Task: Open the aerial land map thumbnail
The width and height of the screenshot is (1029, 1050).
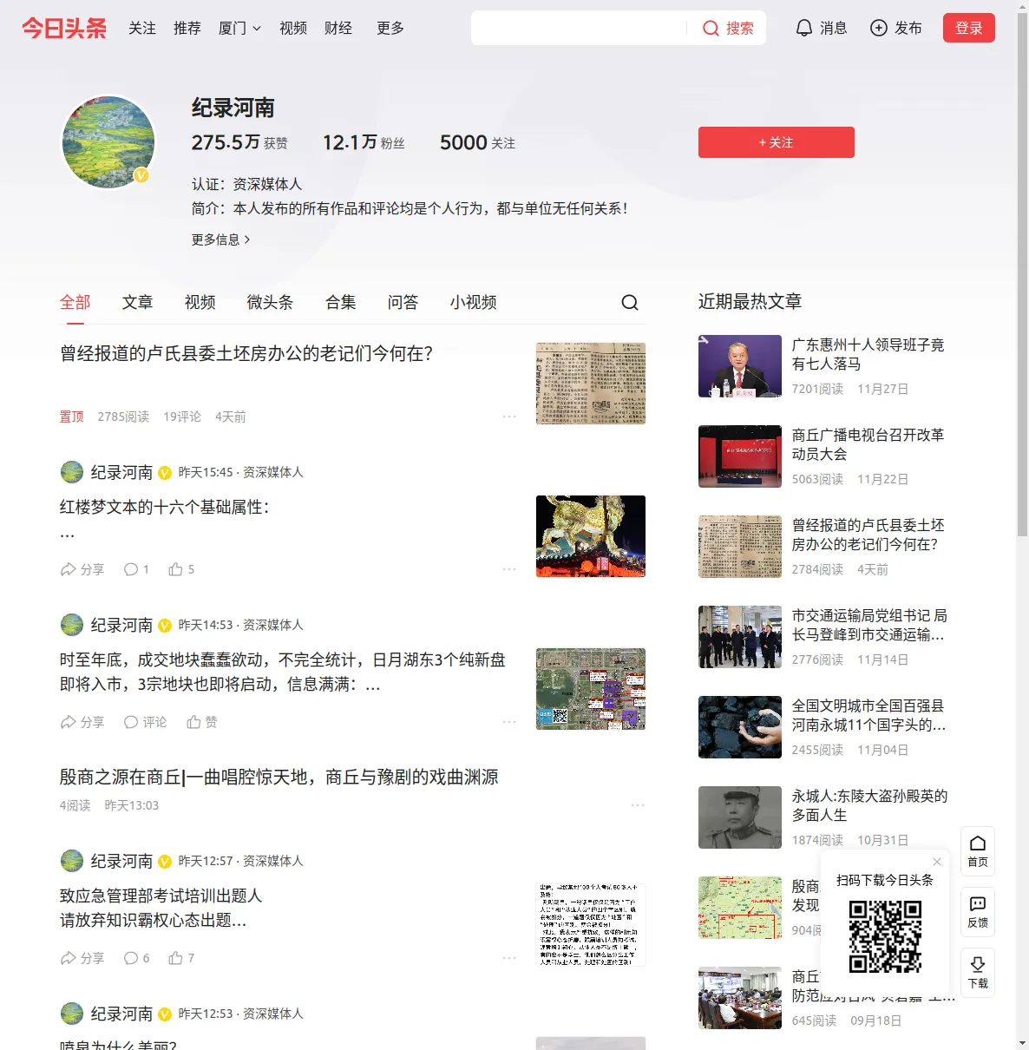Action: tap(591, 689)
